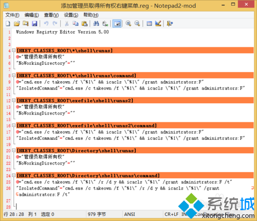
Task: Open the Customize Schemes icon
Action: pyautogui.click(x=158, y=24)
